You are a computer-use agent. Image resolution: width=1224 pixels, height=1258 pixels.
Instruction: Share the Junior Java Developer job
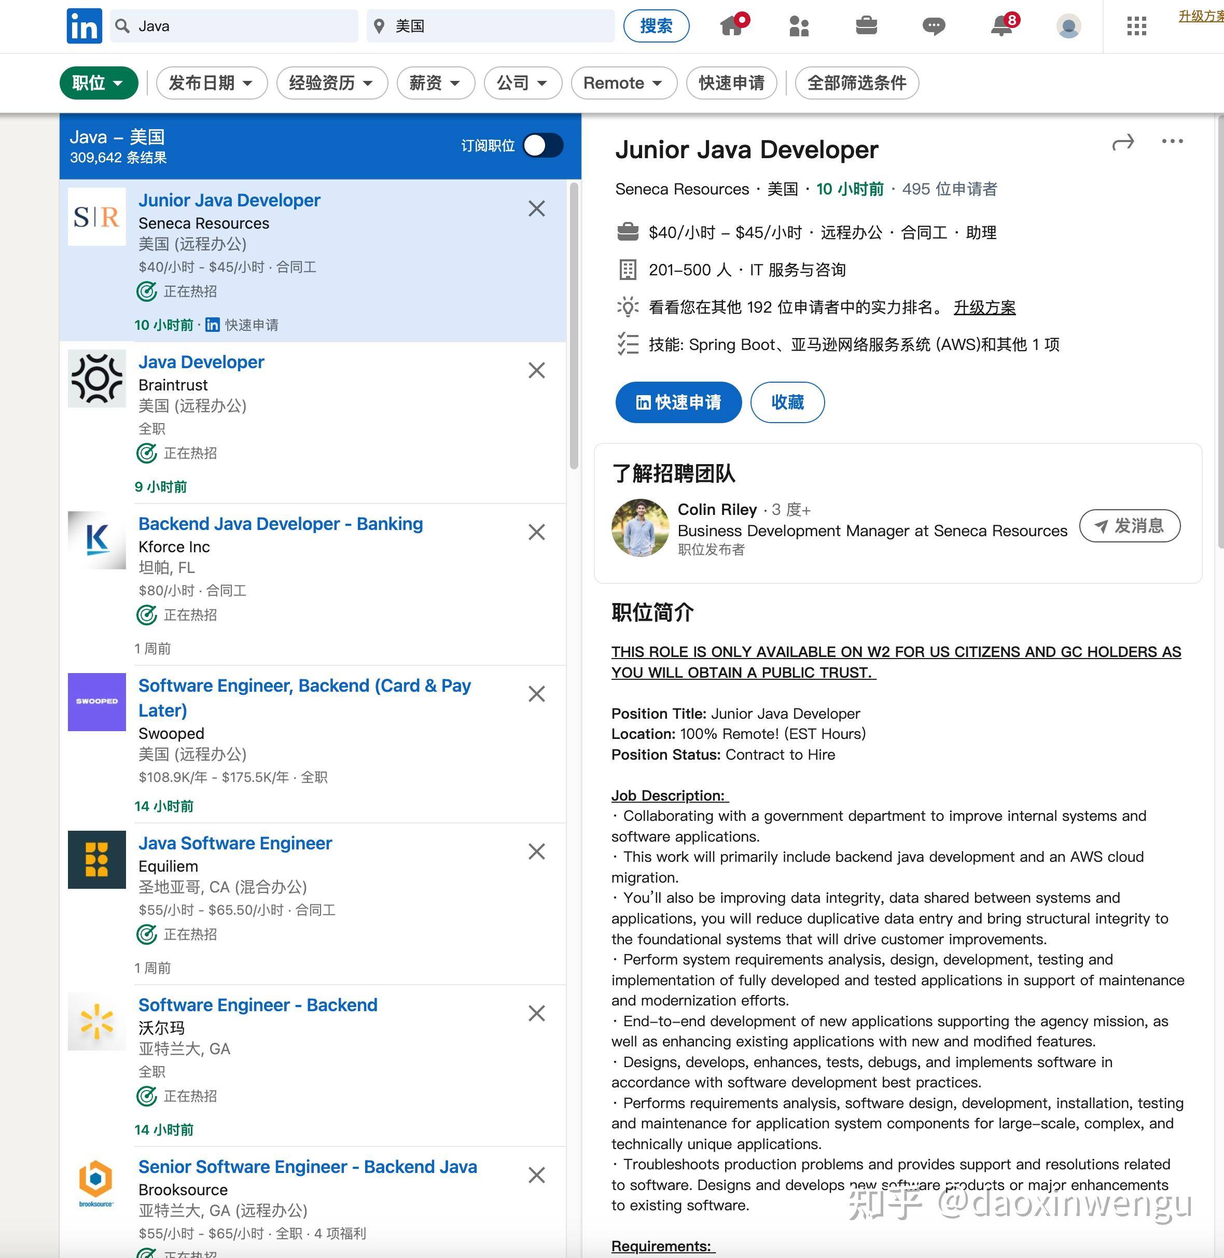1122,142
